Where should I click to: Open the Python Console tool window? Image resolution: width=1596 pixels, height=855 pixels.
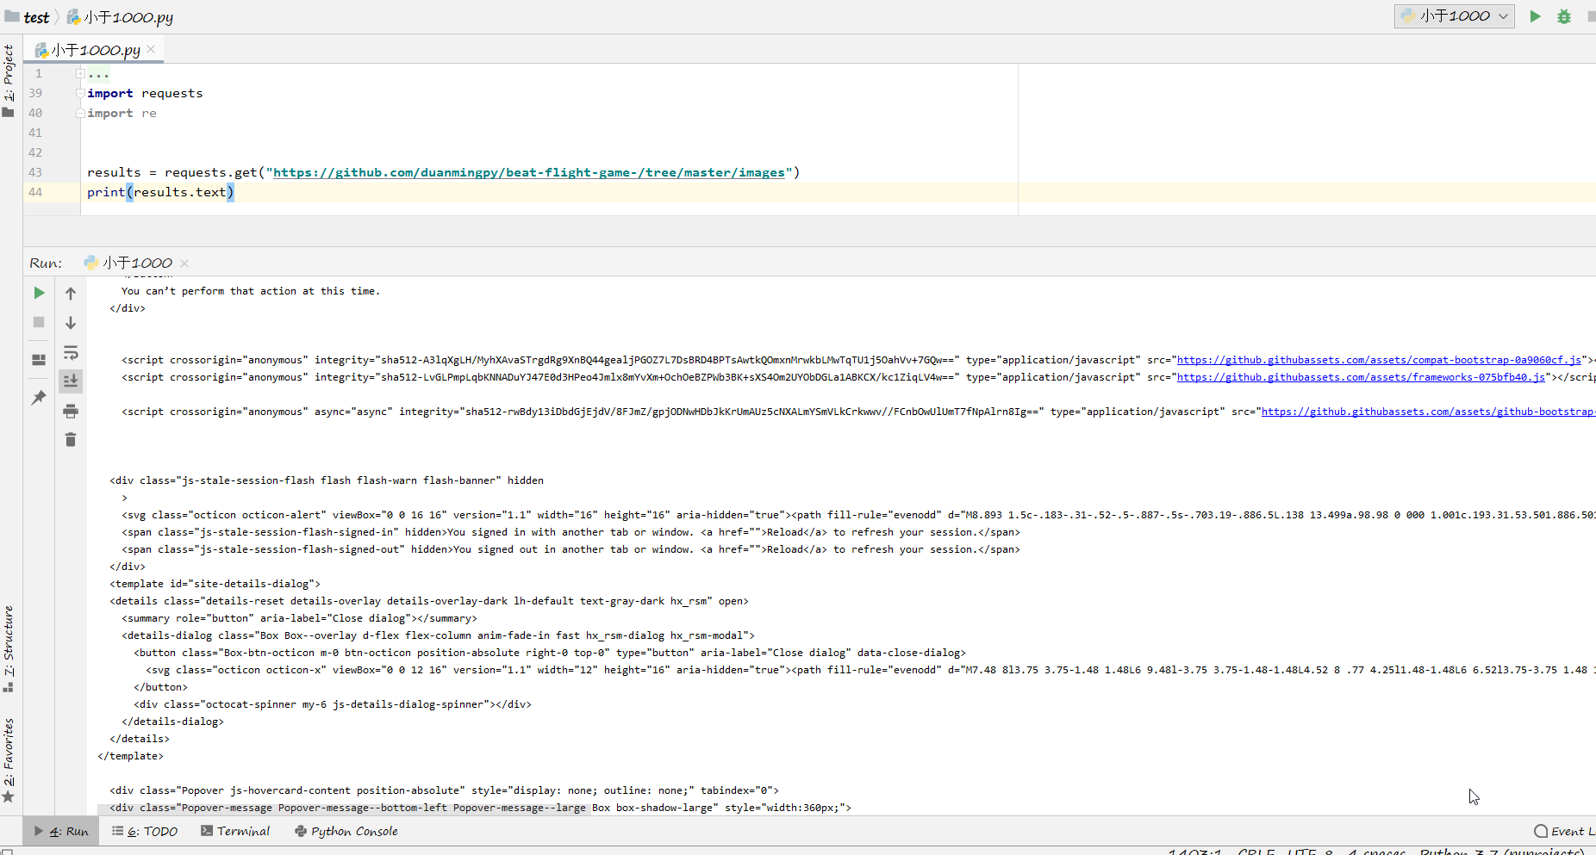pyautogui.click(x=346, y=831)
